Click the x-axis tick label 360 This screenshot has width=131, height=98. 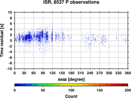[128, 73]
